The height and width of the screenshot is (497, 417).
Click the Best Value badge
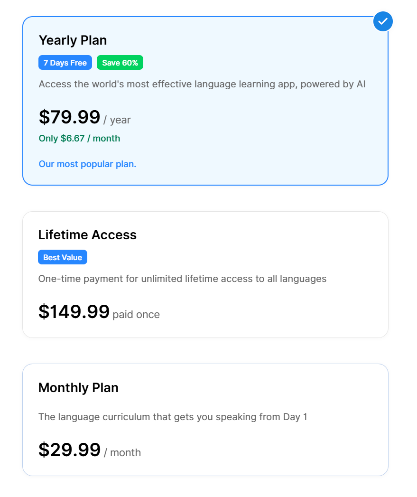tap(63, 257)
